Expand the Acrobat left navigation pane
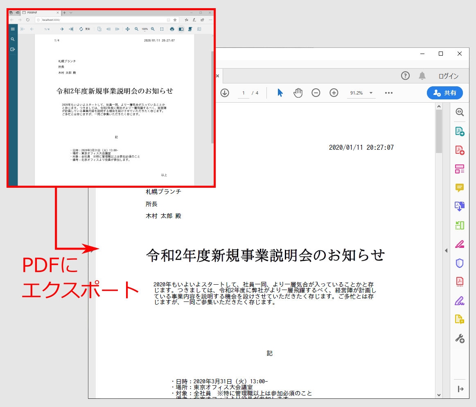476x407 pixels. coord(92,251)
